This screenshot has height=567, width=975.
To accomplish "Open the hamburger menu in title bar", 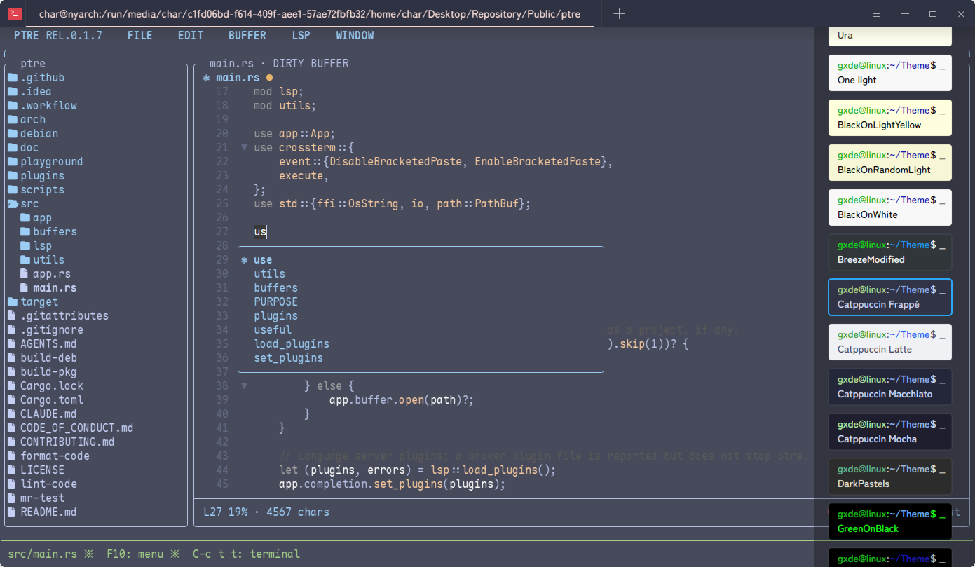I will coord(876,14).
